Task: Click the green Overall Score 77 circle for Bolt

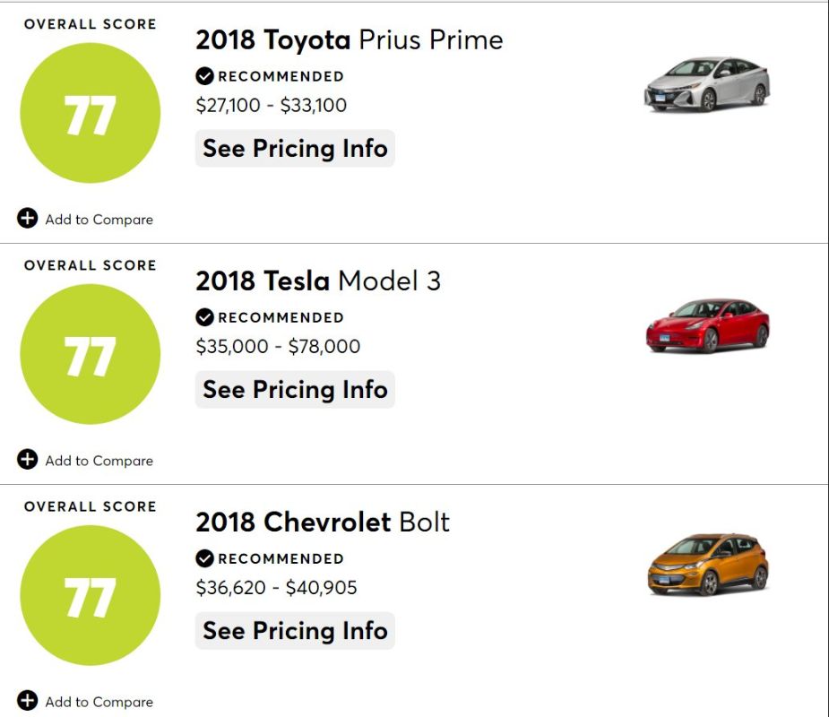Action: coord(90,595)
